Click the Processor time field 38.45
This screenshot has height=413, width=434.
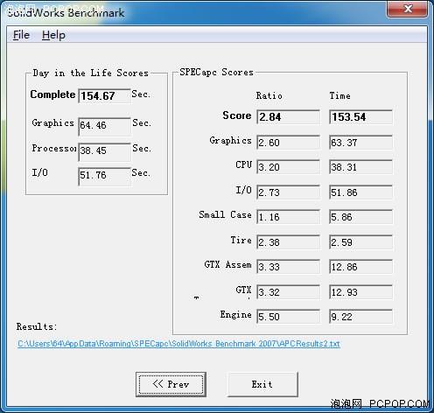[104, 151]
